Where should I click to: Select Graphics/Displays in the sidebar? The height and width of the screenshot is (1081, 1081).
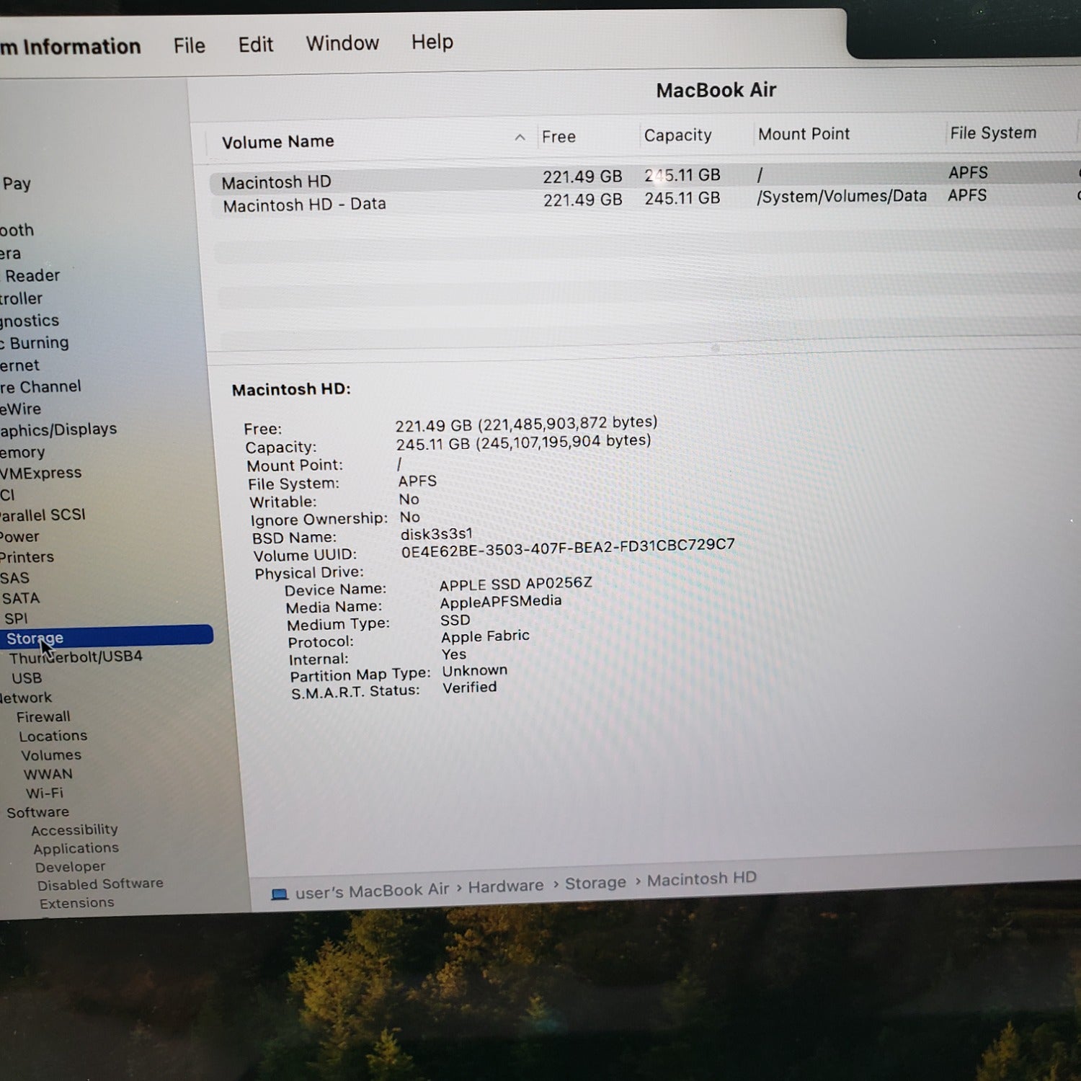[x=58, y=430]
